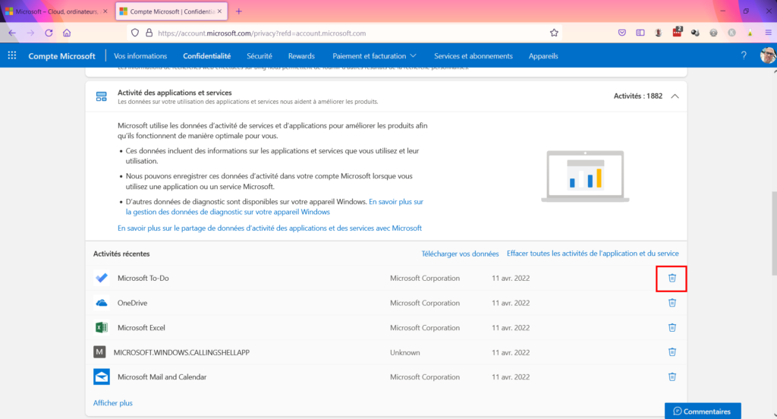The width and height of the screenshot is (777, 419).
Task: Click the Unknown publisher text
Action: [405, 352]
